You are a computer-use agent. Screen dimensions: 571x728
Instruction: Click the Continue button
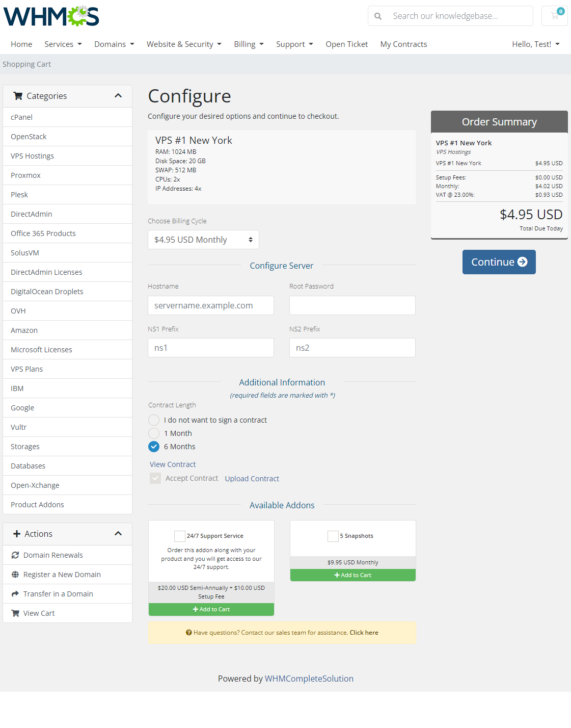[499, 262]
